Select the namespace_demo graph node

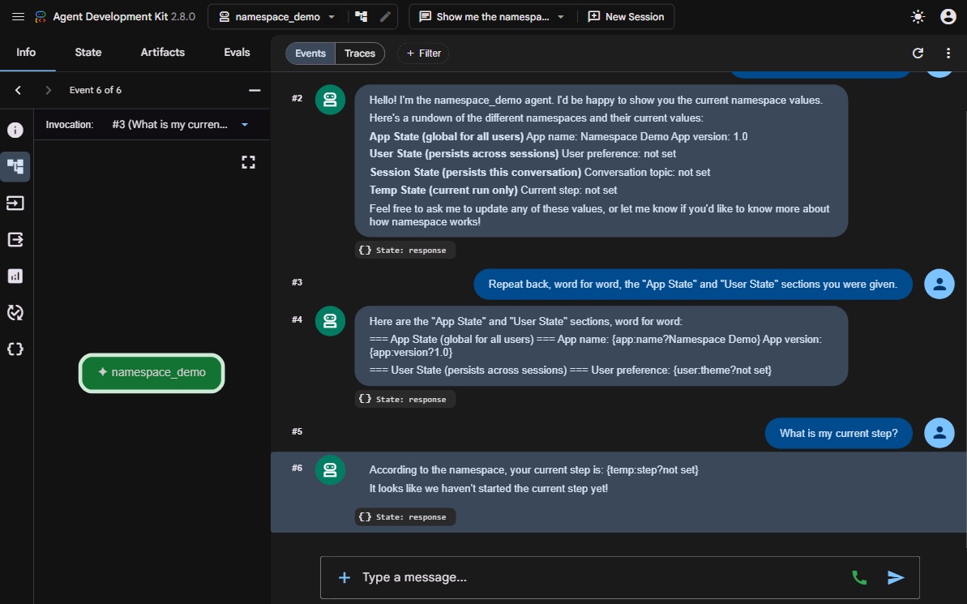[x=152, y=373]
